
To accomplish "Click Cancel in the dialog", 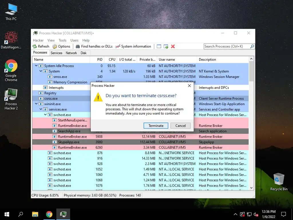I will point(181,125).
